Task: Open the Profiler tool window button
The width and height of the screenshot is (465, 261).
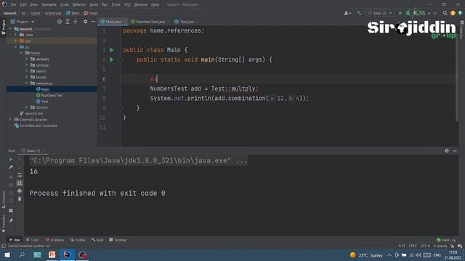Action: [78, 240]
